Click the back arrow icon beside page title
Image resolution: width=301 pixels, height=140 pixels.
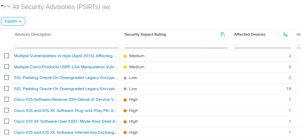[x=3, y=7]
